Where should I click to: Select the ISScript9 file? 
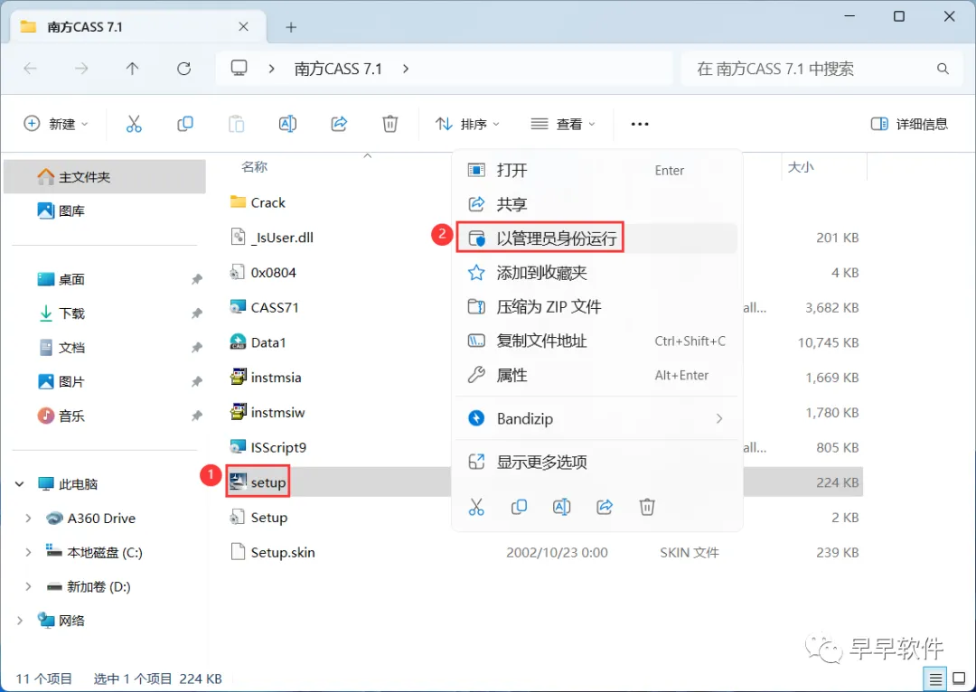(x=268, y=447)
